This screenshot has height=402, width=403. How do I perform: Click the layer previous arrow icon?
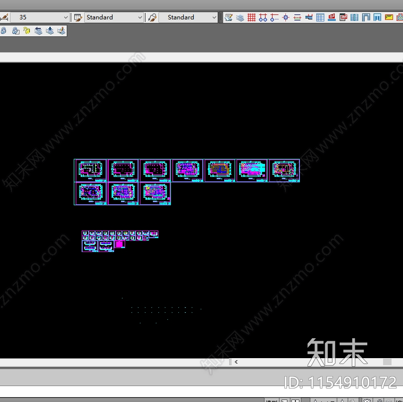[38, 31]
